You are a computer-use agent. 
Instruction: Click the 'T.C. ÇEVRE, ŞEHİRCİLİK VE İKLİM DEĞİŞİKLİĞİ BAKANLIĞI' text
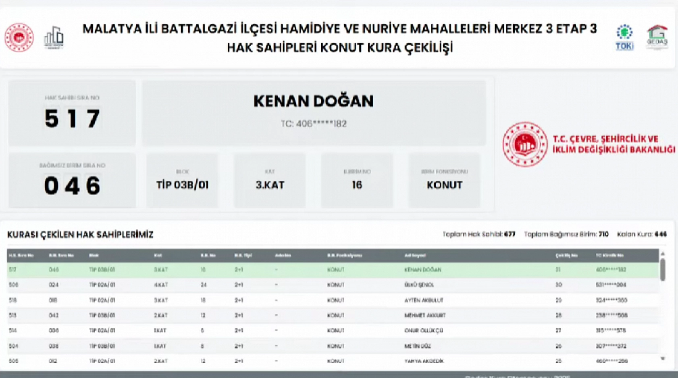pos(614,144)
